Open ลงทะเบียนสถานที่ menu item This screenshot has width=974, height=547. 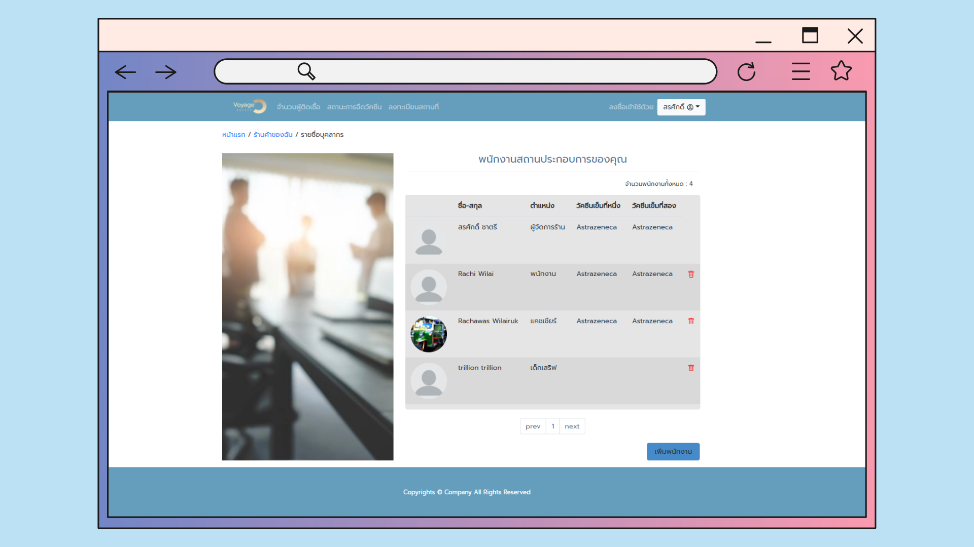[413, 107]
